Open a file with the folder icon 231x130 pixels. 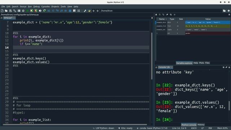click(x=6, y=11)
